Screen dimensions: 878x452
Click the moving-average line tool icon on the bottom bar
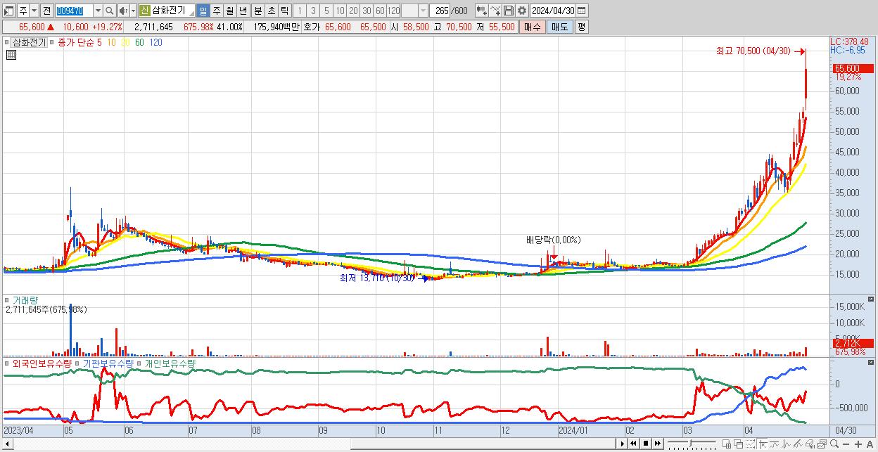pyautogui.click(x=775, y=444)
